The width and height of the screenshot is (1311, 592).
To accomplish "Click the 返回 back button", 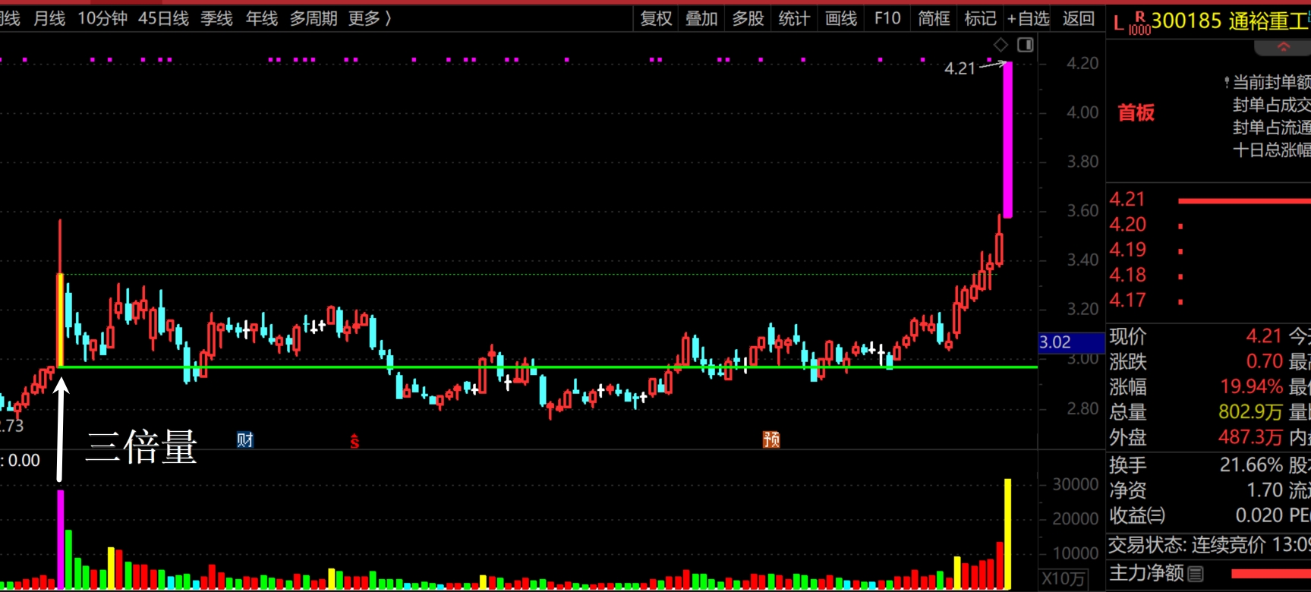I will [x=1078, y=18].
